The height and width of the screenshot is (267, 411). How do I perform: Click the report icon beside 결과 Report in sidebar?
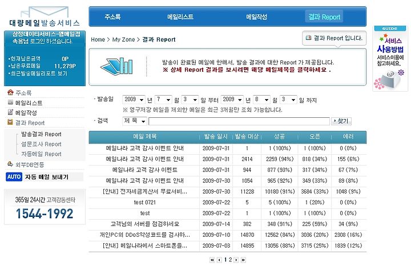pos(10,122)
